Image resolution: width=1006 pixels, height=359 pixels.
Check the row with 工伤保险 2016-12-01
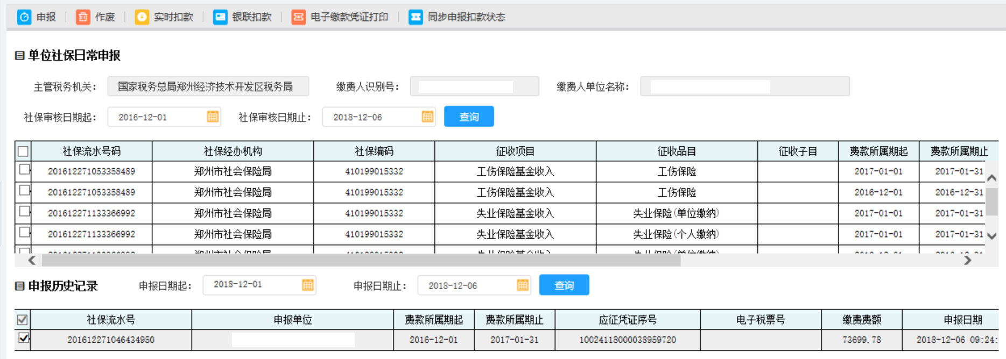click(x=24, y=190)
